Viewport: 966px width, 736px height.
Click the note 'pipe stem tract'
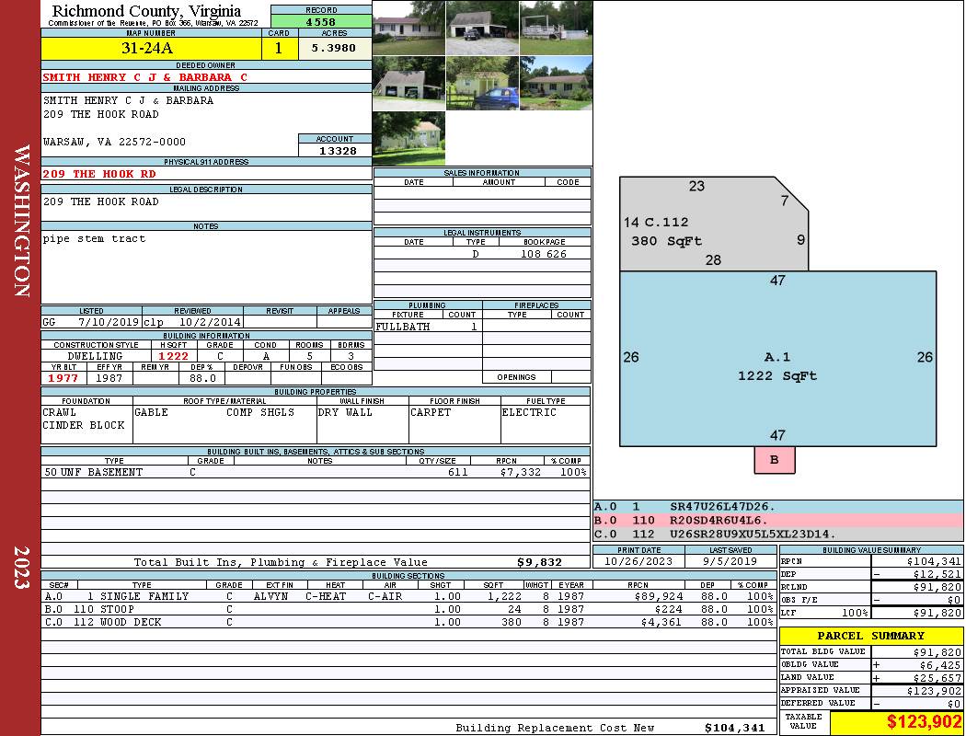coord(94,239)
